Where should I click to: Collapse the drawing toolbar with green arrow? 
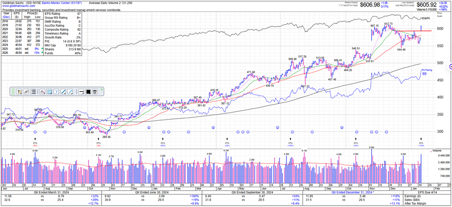pyautogui.click(x=101, y=90)
